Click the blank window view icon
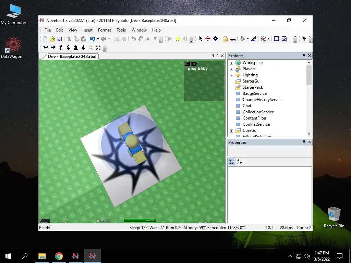Screen dimensions: 351x263 click(x=277, y=39)
